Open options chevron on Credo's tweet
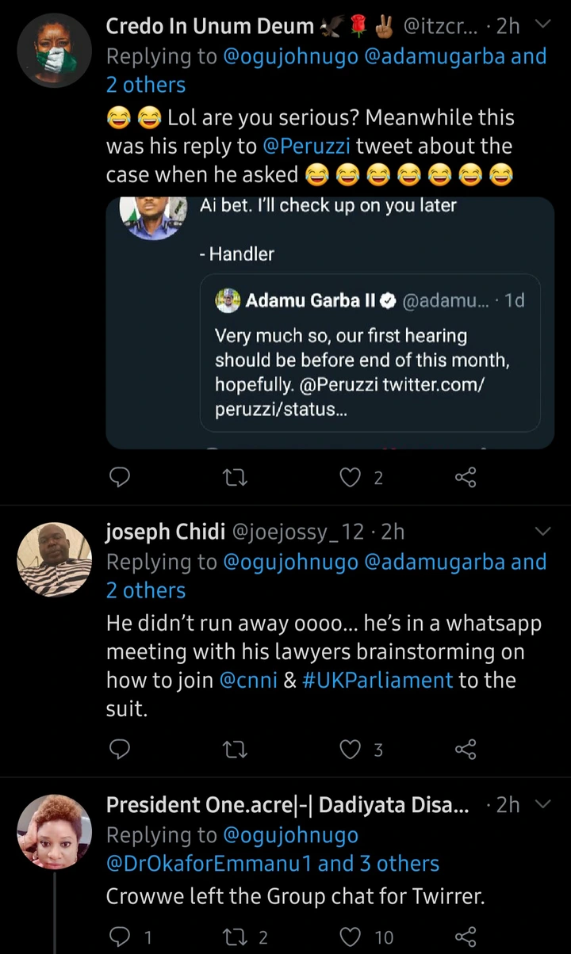This screenshot has height=954, width=571. pos(543,25)
